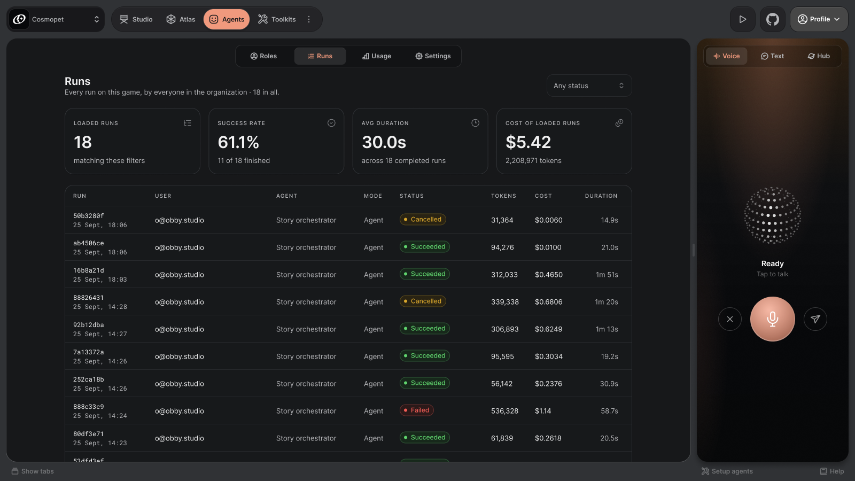
Task: Go to the Atlas section
Action: pos(181,19)
